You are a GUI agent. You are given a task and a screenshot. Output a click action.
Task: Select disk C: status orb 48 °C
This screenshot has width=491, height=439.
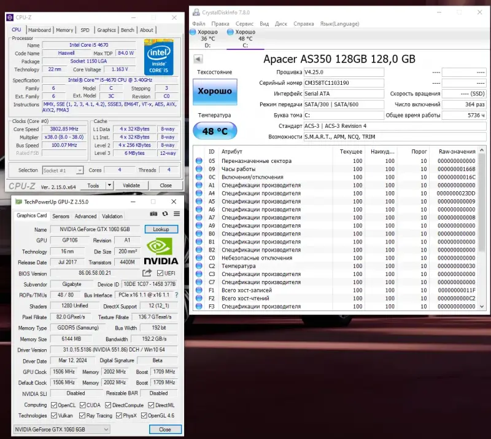click(230, 32)
